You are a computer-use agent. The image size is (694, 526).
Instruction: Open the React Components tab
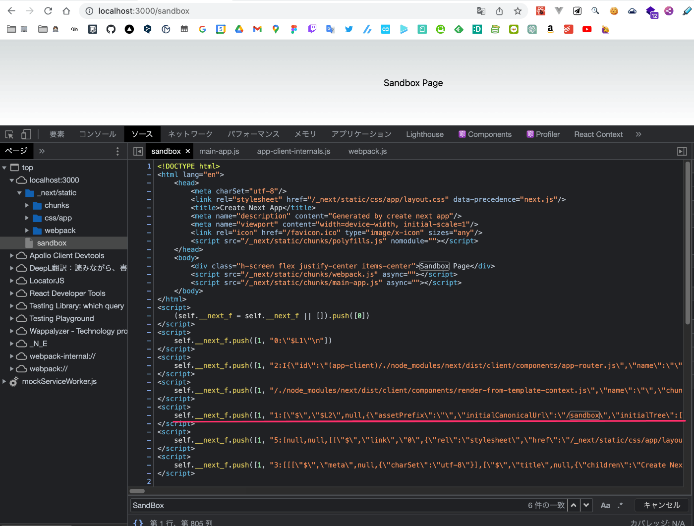tap(485, 134)
